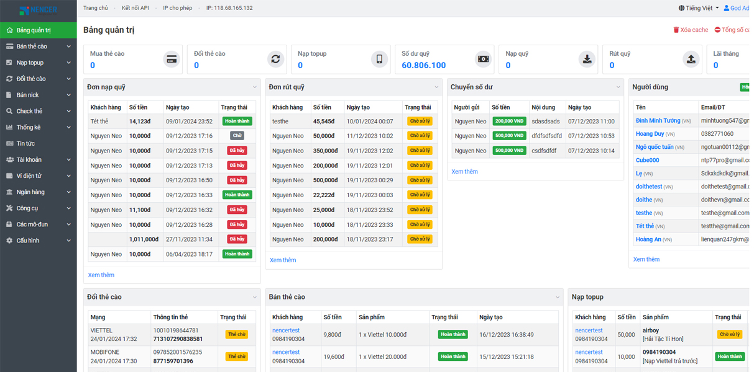This screenshot has width=754, height=372.
Task: Click the 200,000 VND green amount badge
Action: [509, 122]
